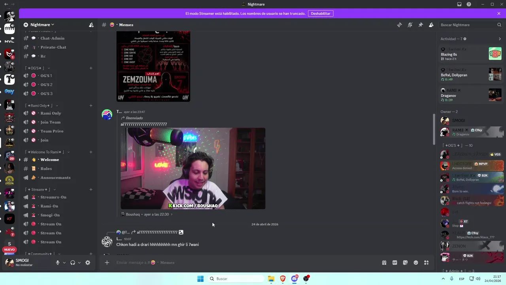
Task: Open the Draganov listening activity card
Action: coord(471,95)
